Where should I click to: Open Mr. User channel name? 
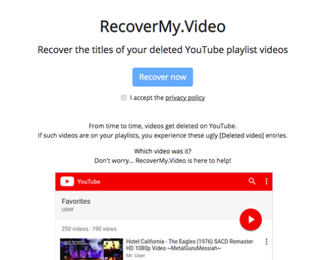pyautogui.click(x=135, y=256)
